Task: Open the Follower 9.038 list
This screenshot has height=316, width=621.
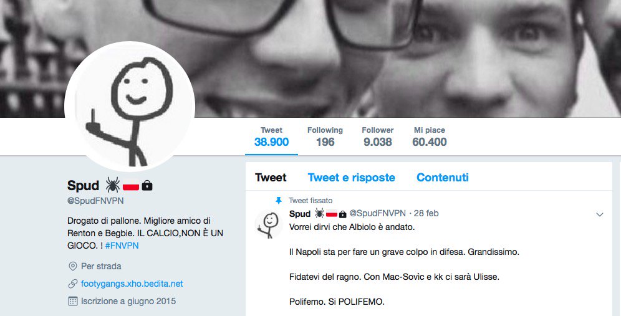Action: click(377, 136)
